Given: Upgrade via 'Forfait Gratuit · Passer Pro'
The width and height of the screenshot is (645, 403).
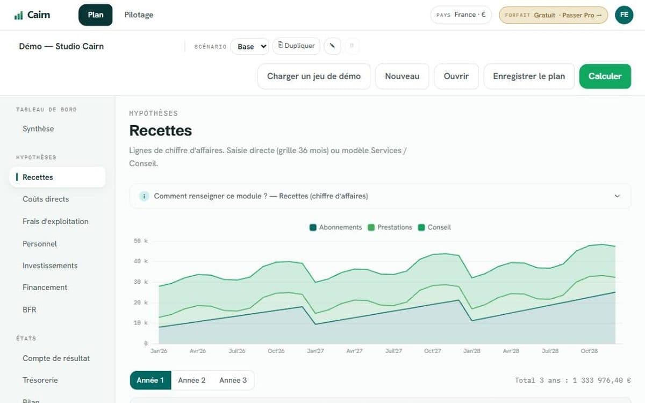Looking at the screenshot, I should pos(554,15).
